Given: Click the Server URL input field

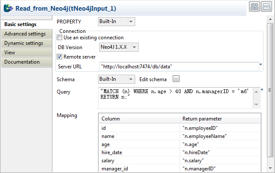Looking at the screenshot, I should point(178,66).
